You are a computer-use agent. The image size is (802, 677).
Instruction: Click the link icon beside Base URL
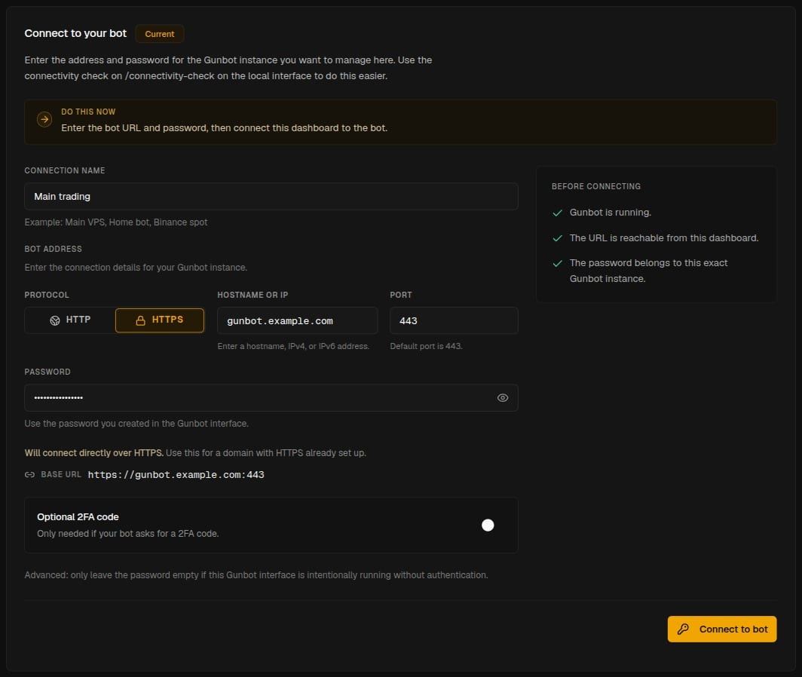[x=29, y=474]
